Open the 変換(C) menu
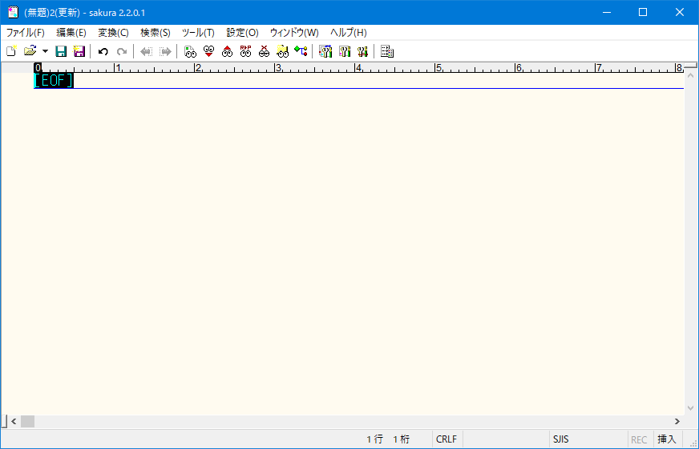The image size is (699, 449). click(113, 33)
